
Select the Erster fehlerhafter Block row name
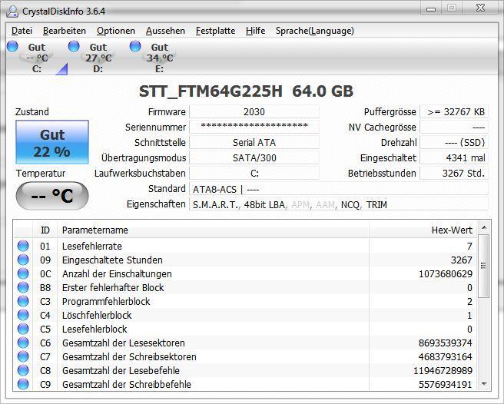point(113,288)
